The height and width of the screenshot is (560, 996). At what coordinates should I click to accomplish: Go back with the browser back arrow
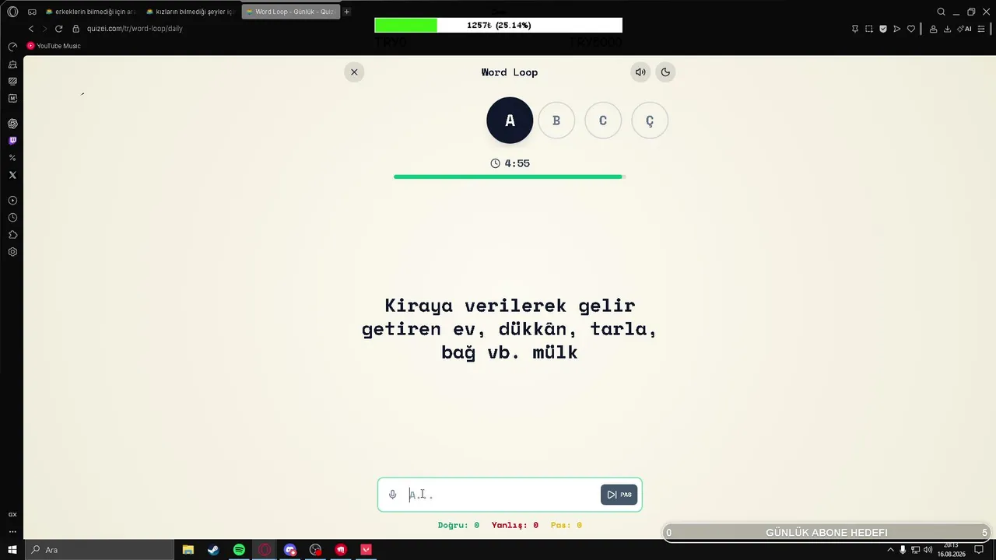click(31, 29)
